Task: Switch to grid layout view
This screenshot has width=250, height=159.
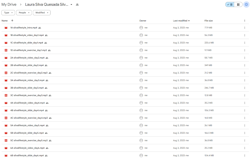Action: coord(238,4)
